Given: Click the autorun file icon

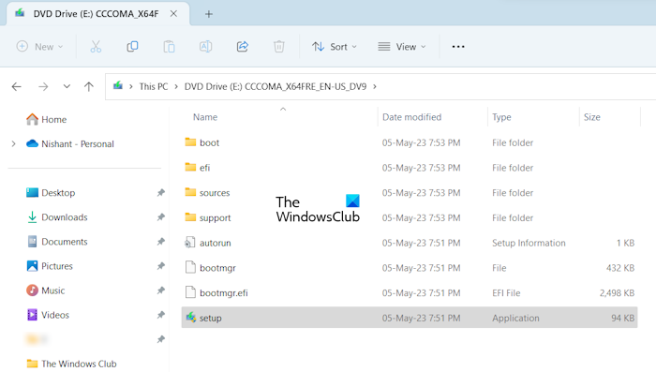Looking at the screenshot, I should (190, 243).
